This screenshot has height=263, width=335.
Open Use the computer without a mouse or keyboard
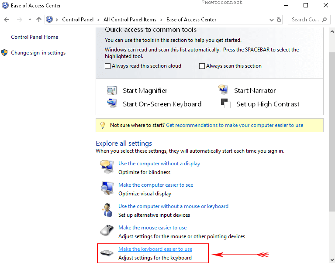173,206
